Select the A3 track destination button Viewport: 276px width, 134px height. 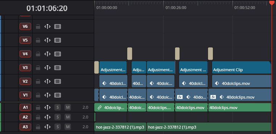[x=25, y=127]
